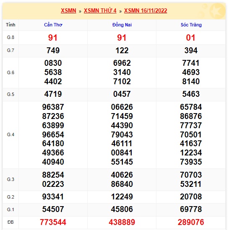The image size is (229, 230).
Task: Click G.4 number 86876
Action: tap(191, 116)
